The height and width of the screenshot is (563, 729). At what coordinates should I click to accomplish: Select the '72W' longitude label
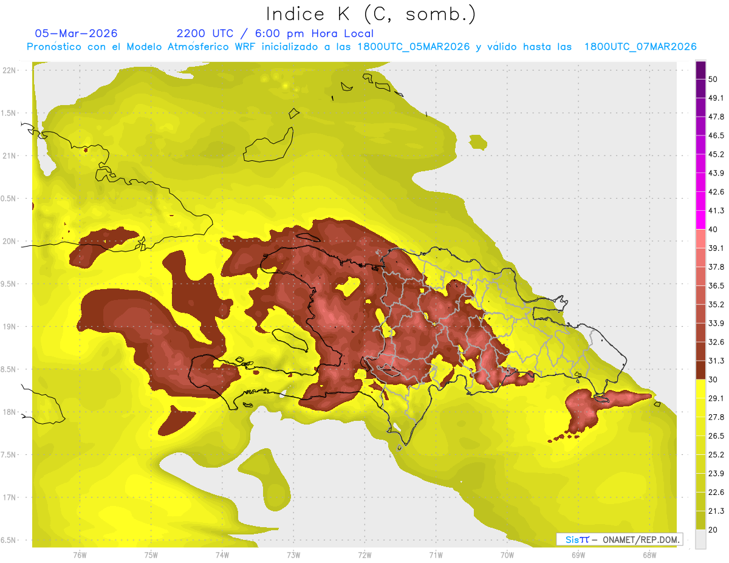tap(364, 555)
